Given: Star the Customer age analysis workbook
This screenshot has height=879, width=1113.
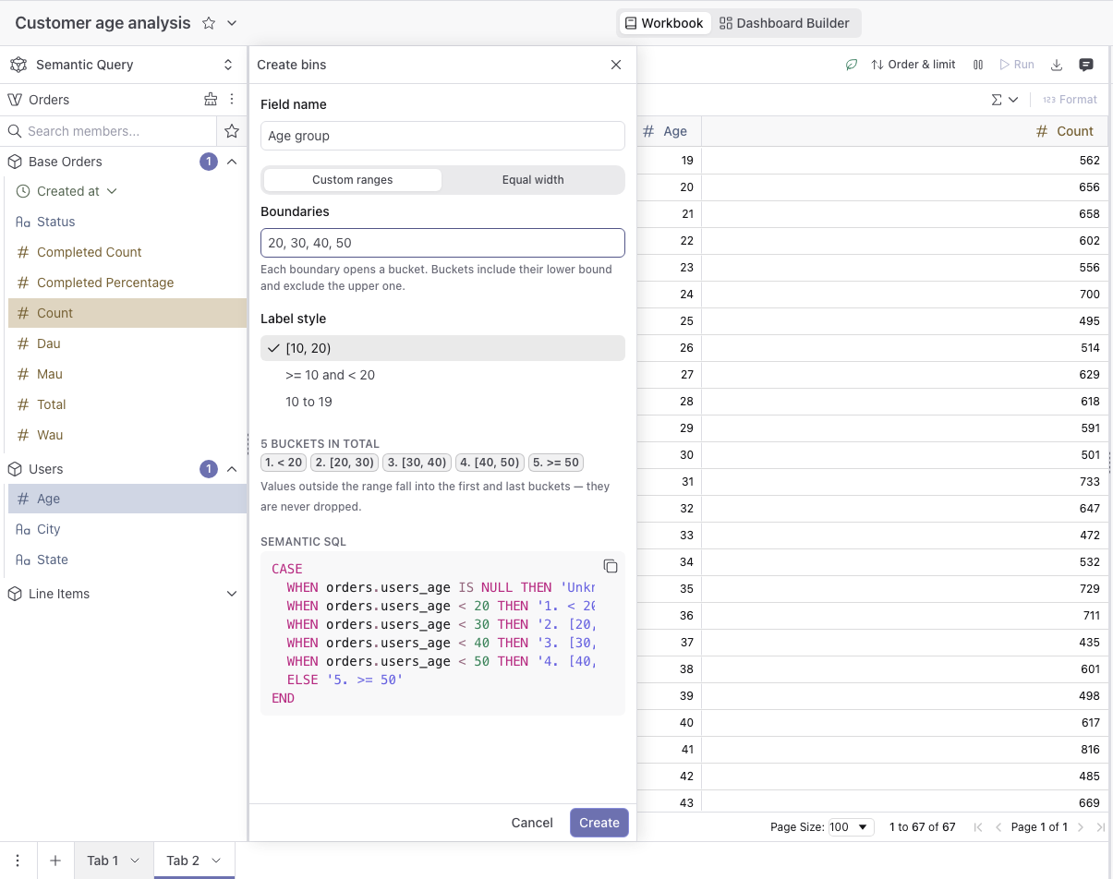Looking at the screenshot, I should [x=209, y=23].
